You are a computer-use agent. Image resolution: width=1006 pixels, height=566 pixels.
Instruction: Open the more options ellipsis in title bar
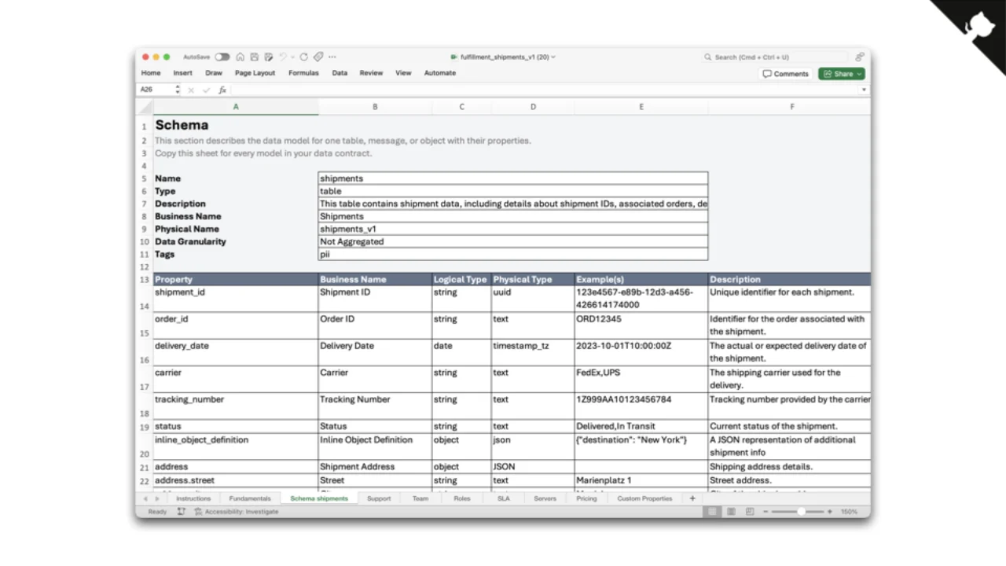[332, 57]
